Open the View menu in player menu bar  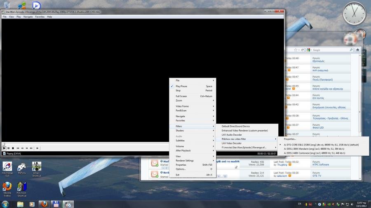(x=12, y=17)
